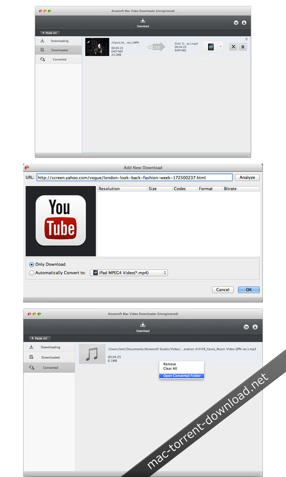The height and width of the screenshot is (477, 286).
Task: Open Converted tab in the 25% conversion window
Action: pos(58,59)
